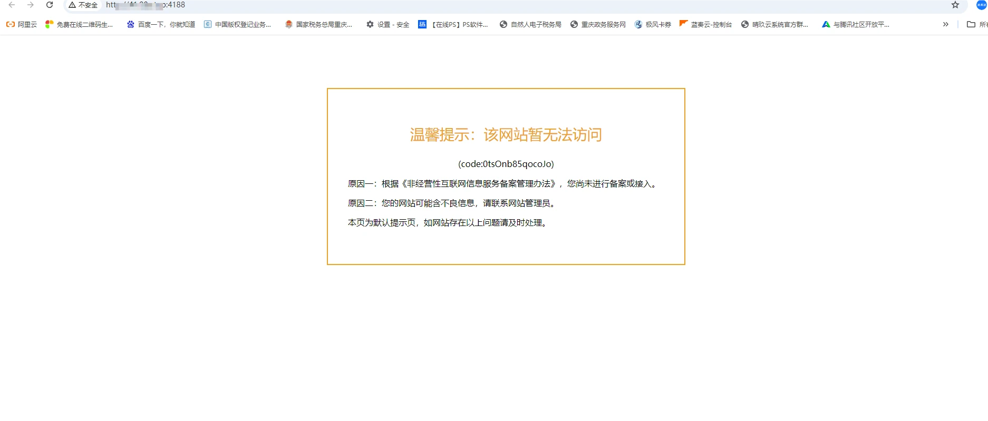Image resolution: width=988 pixels, height=421 pixels.
Task: Open the 【在线PS】PS软件 bookmark
Action: (x=453, y=24)
